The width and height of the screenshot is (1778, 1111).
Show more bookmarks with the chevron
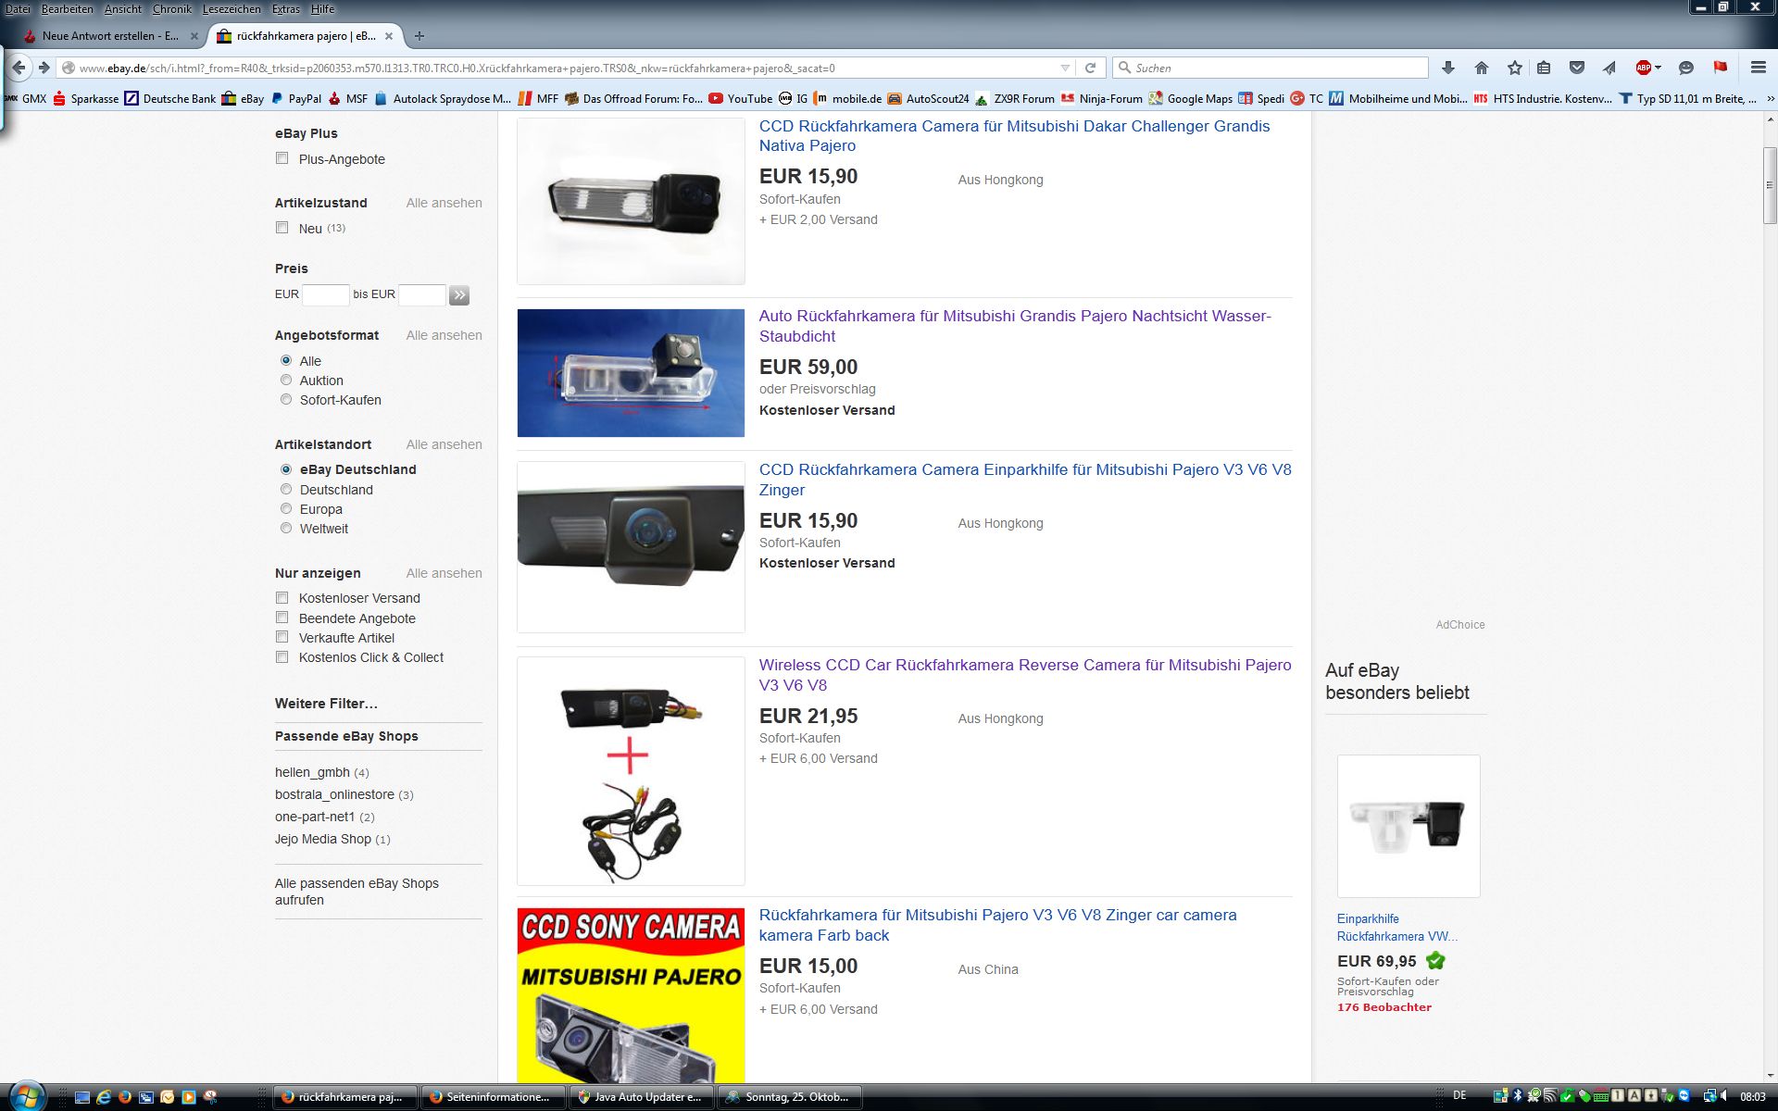tap(1771, 98)
